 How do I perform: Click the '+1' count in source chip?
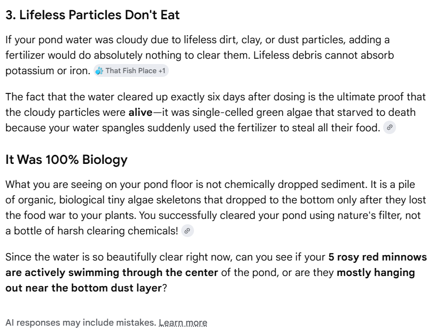[162, 70]
